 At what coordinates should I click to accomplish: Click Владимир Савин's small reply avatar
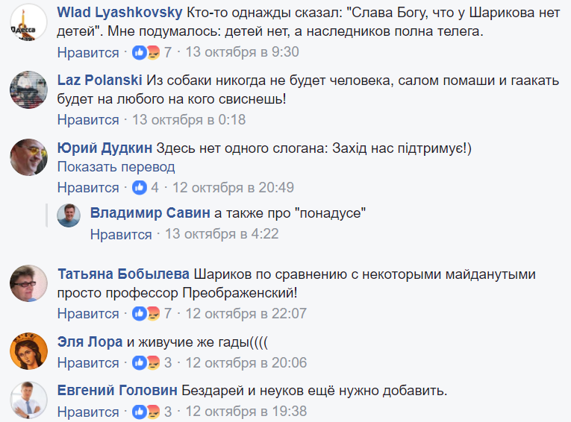[x=69, y=215]
